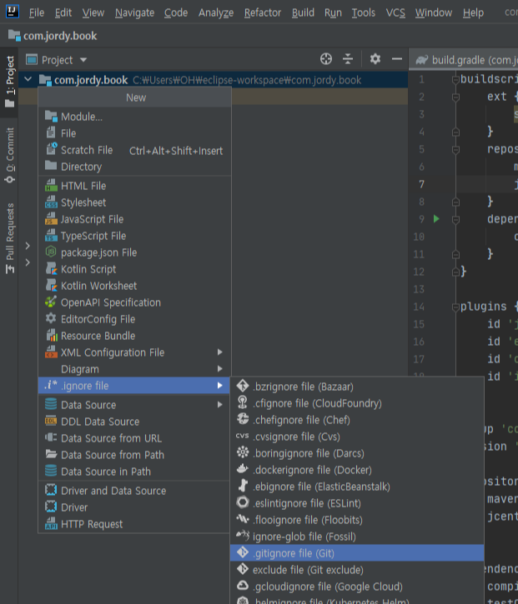This screenshot has height=604, width=518.
Task: Open the Tools menu
Action: click(364, 12)
